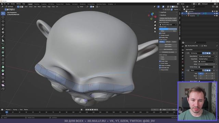Select the Rotate tool

point(3,25)
